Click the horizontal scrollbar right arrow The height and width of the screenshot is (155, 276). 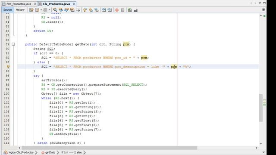pyautogui.click(x=257, y=148)
